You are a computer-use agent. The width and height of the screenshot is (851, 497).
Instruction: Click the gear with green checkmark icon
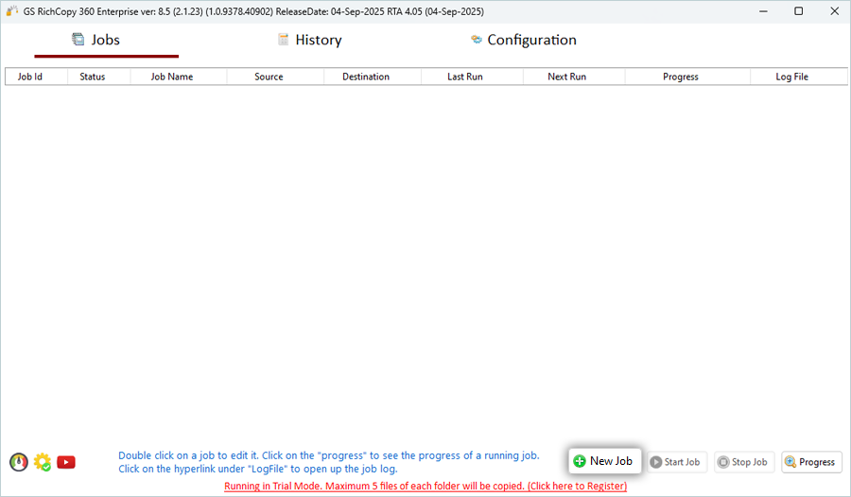[43, 462]
